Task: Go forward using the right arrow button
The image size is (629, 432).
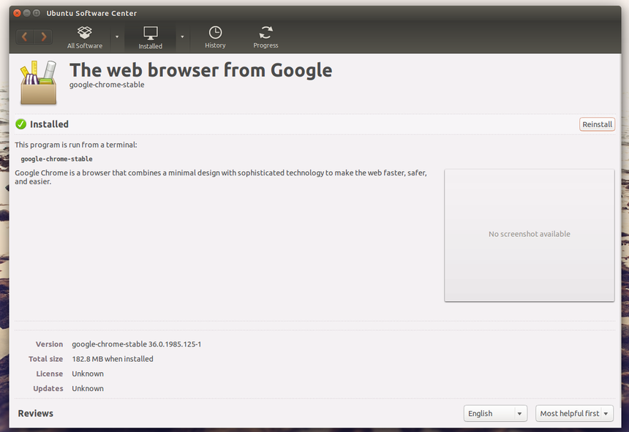Action: coord(44,37)
